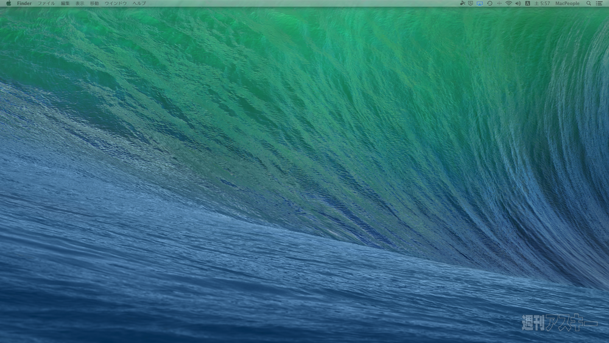Open the 表示 menu

pos(80,3)
